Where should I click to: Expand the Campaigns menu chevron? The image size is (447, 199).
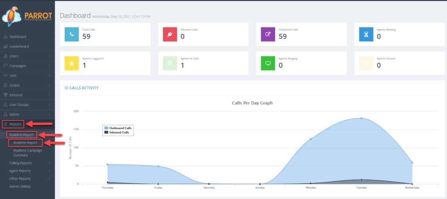click(49, 66)
